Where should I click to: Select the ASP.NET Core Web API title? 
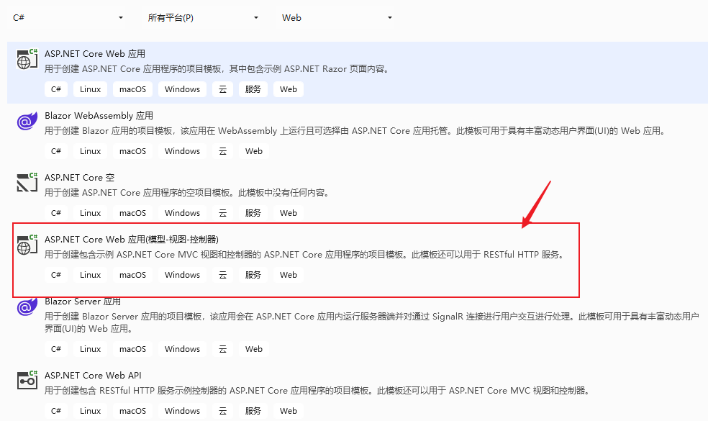[x=93, y=376]
